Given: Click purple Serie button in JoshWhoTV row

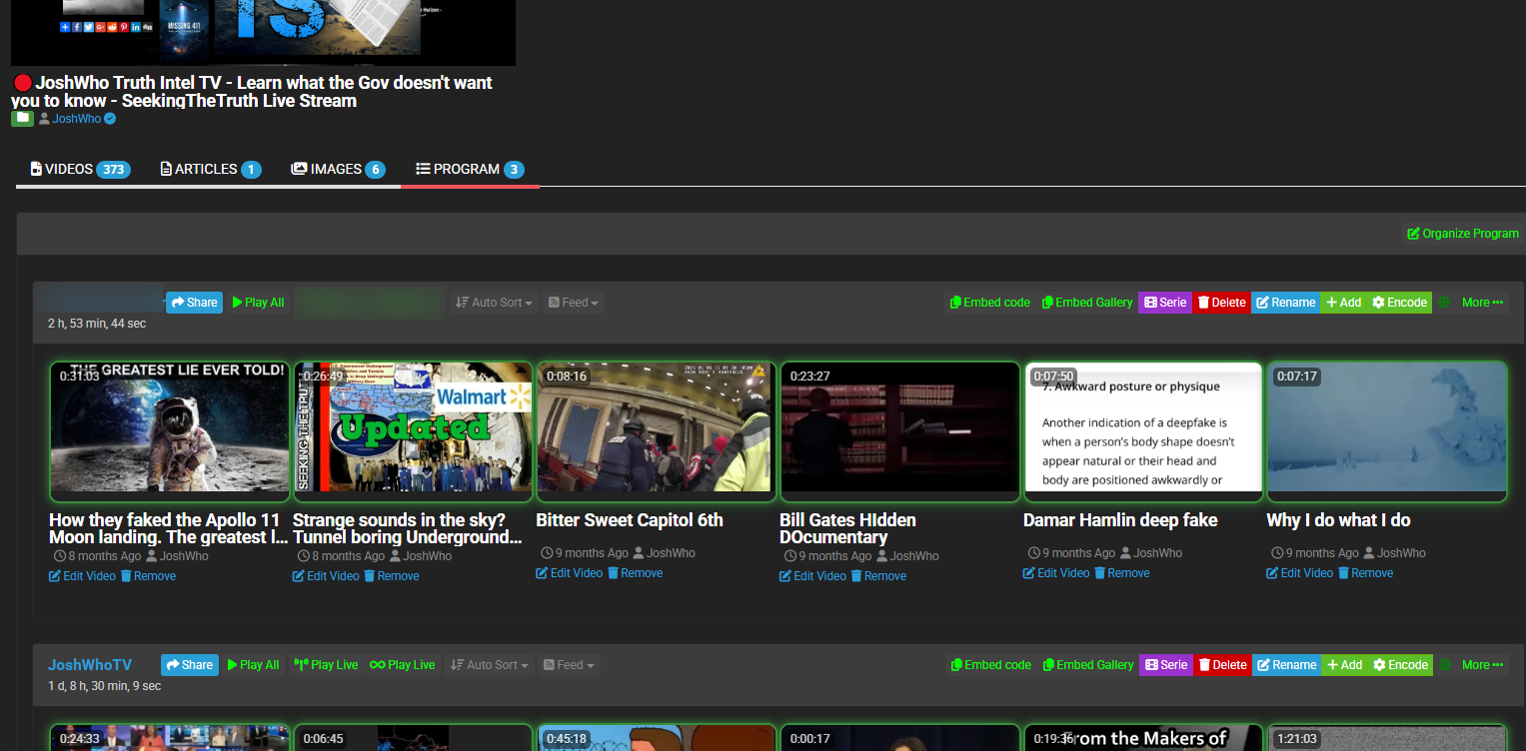Looking at the screenshot, I should click(1165, 665).
